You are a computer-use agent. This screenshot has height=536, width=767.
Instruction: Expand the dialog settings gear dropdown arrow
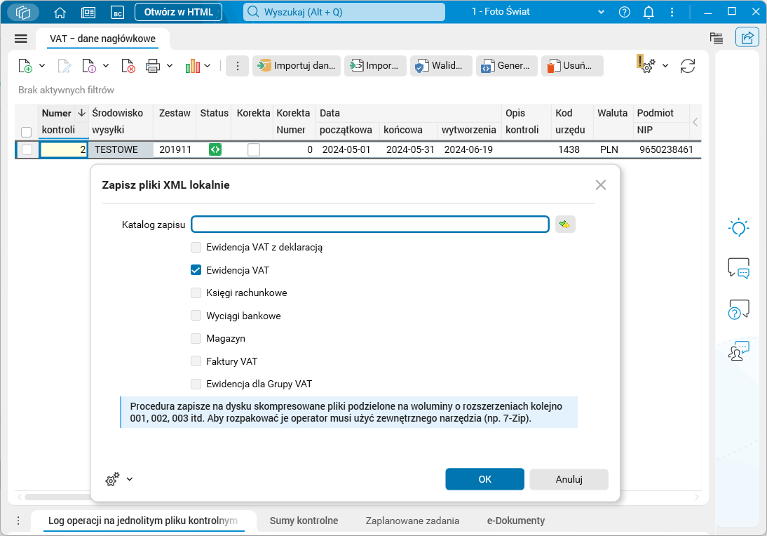129,479
